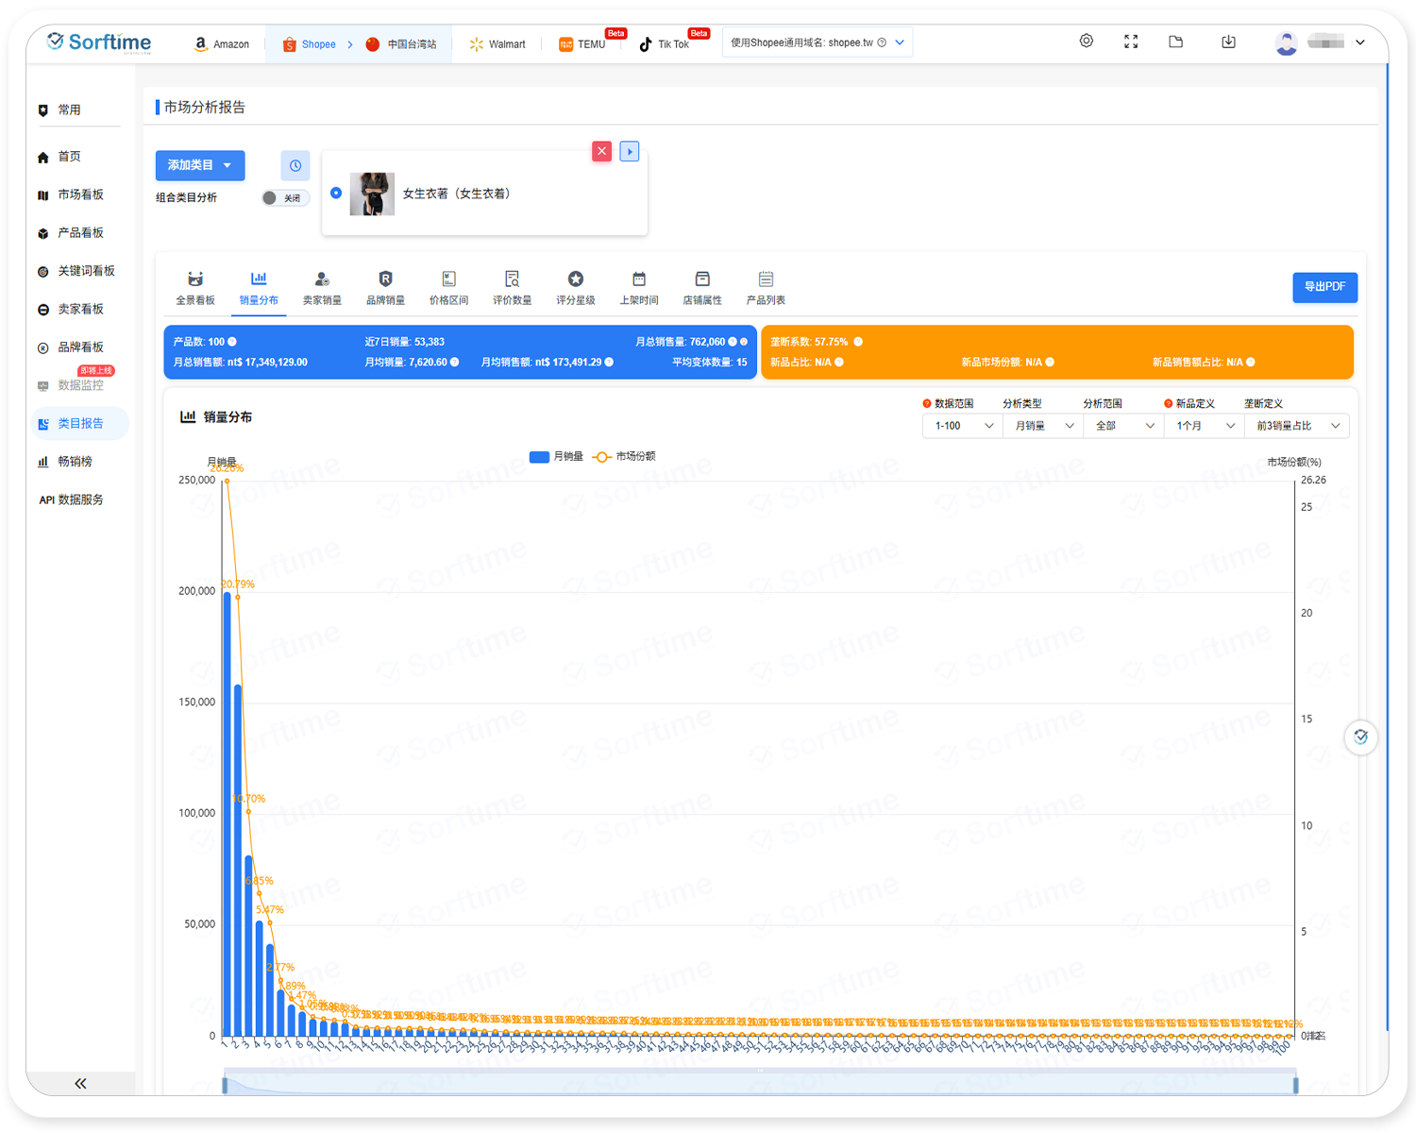Click the fullscreen expand icon
The height and width of the screenshot is (1133, 1416).
click(x=1131, y=42)
